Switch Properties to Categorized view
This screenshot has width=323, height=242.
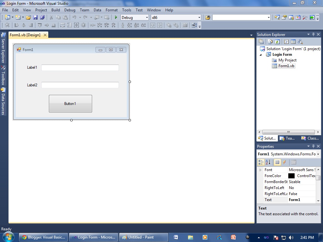click(260, 162)
